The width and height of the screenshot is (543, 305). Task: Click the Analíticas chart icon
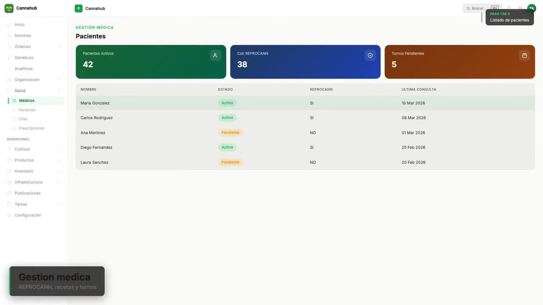coord(9,69)
